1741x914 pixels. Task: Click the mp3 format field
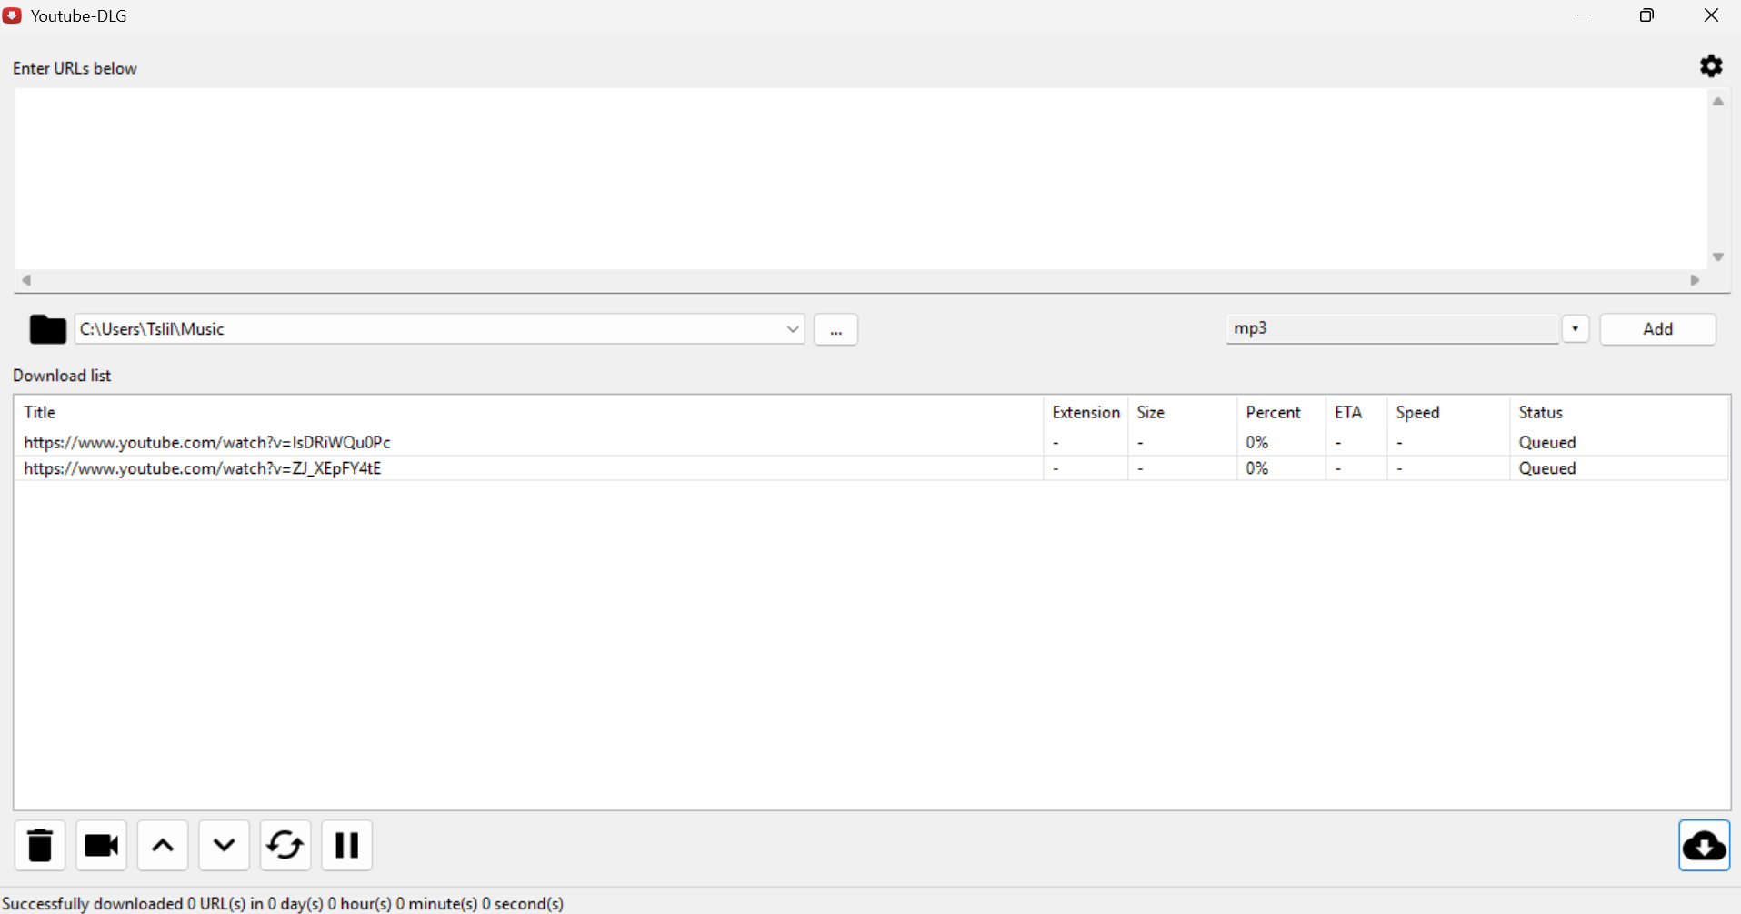click(x=1392, y=329)
